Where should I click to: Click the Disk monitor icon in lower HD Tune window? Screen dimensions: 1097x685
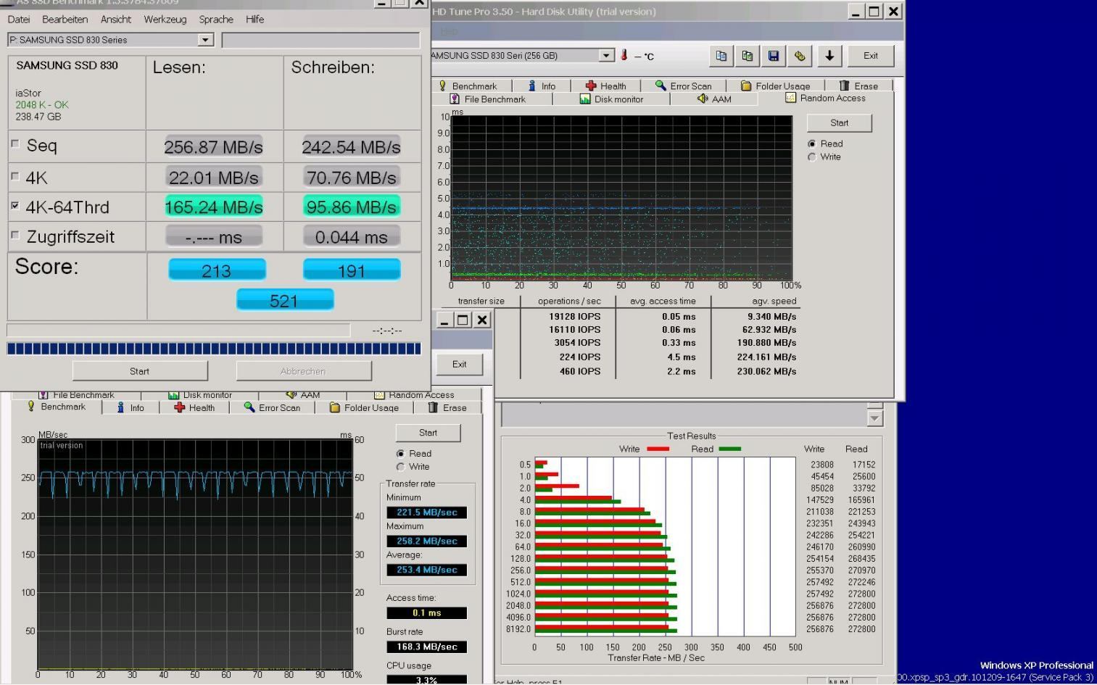[x=174, y=395]
